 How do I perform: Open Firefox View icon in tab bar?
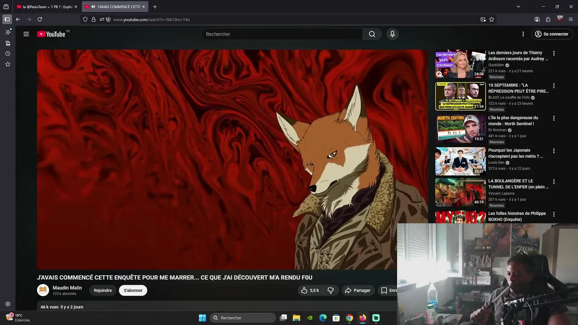6,7
